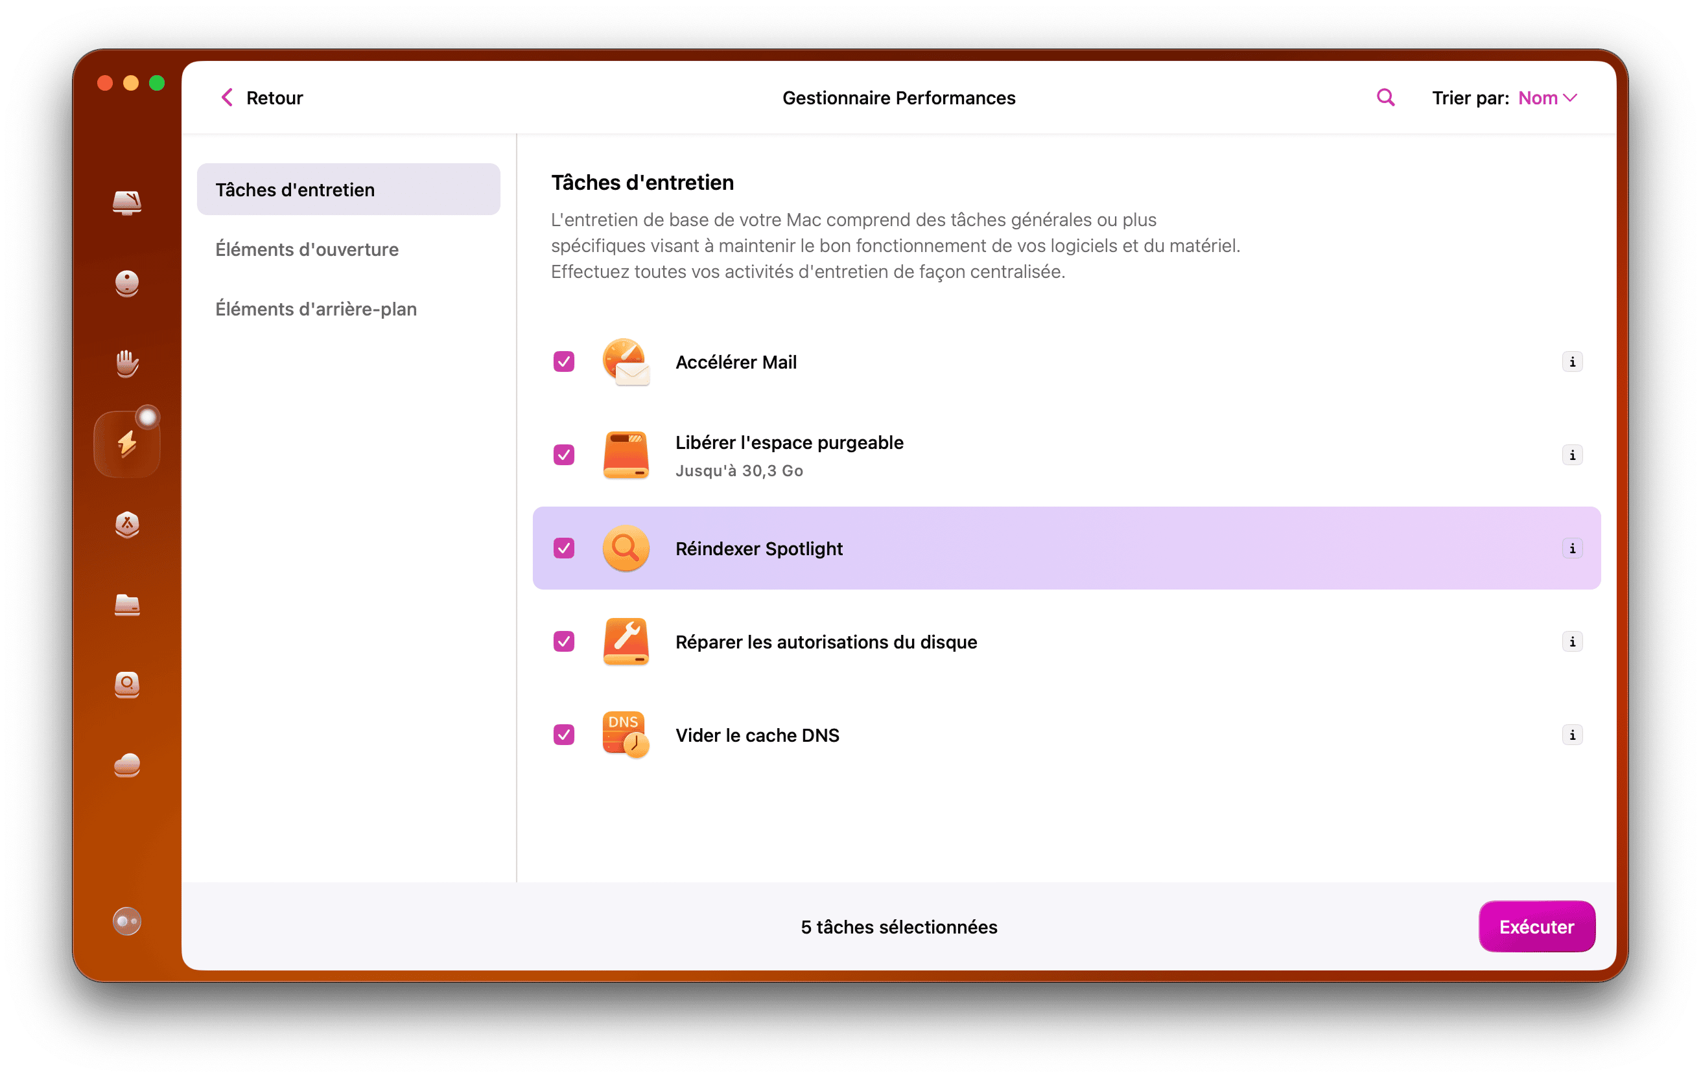Switch to Éléments d'arrière-plan section

(x=316, y=308)
